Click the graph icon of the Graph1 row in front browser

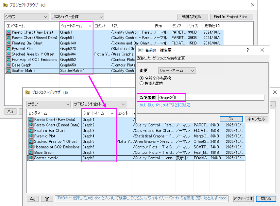pos(31,120)
